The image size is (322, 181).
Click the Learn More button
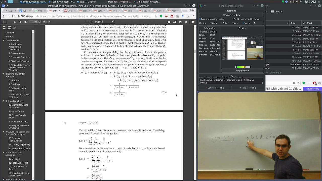[312, 88]
